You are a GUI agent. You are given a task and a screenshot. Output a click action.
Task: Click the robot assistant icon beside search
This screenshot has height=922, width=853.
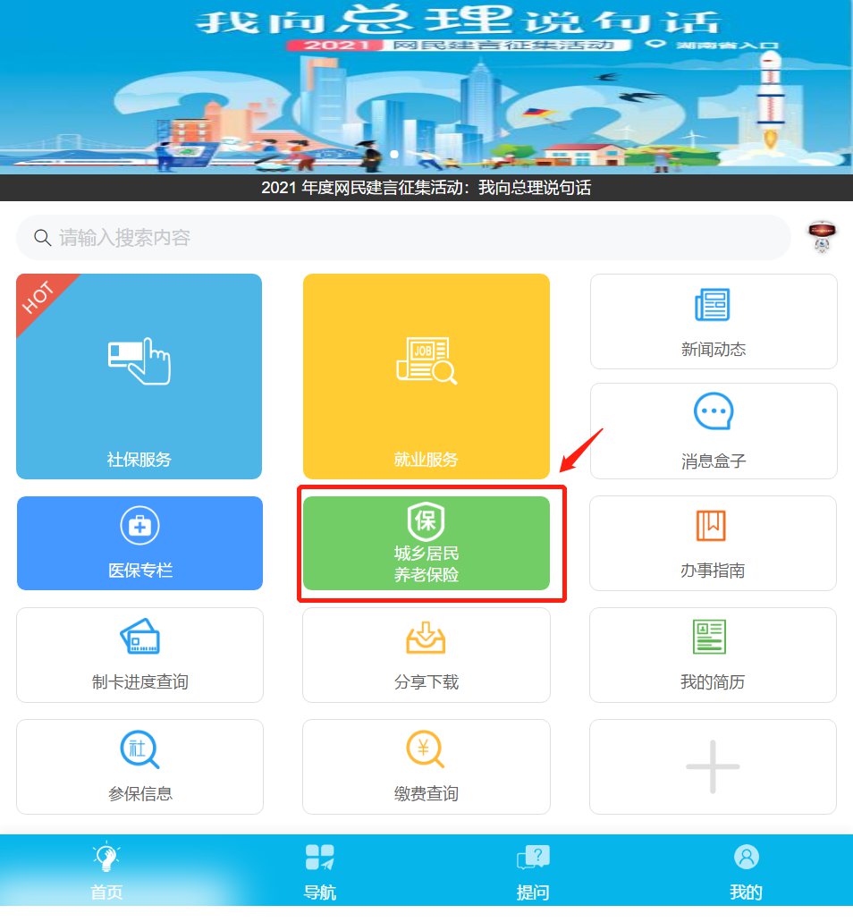pos(822,236)
